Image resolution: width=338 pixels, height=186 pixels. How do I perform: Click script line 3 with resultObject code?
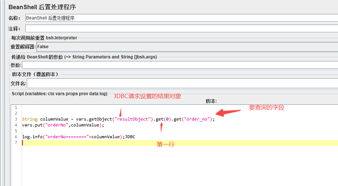(x=118, y=119)
